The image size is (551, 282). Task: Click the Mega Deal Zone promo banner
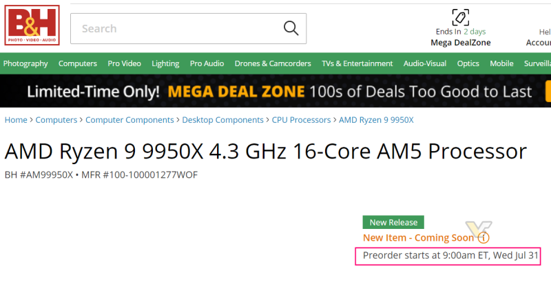pos(275,92)
